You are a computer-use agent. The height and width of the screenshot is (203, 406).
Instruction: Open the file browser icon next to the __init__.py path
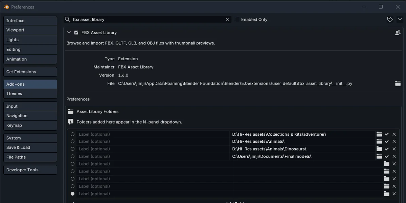[x=398, y=83]
